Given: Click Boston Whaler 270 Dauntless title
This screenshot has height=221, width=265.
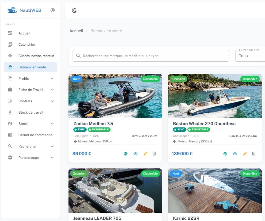Looking at the screenshot, I should [x=204, y=124].
